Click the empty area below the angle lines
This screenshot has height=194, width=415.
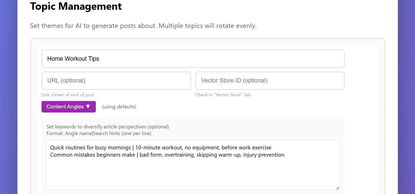pyautogui.click(x=193, y=174)
